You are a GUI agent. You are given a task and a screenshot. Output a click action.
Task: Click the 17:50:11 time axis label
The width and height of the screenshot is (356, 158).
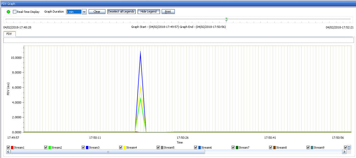pyautogui.click(x=95, y=138)
